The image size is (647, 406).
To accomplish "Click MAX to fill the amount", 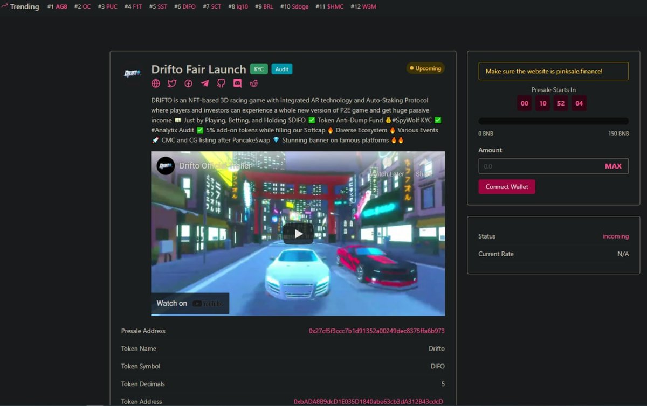I will (614, 166).
